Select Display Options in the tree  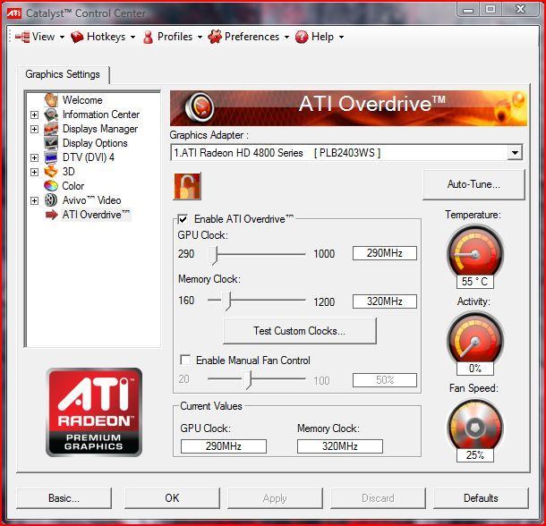[x=95, y=143]
